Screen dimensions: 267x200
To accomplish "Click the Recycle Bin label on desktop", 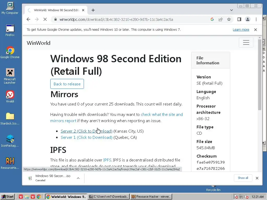I will pyautogui.click(x=213, y=190).
